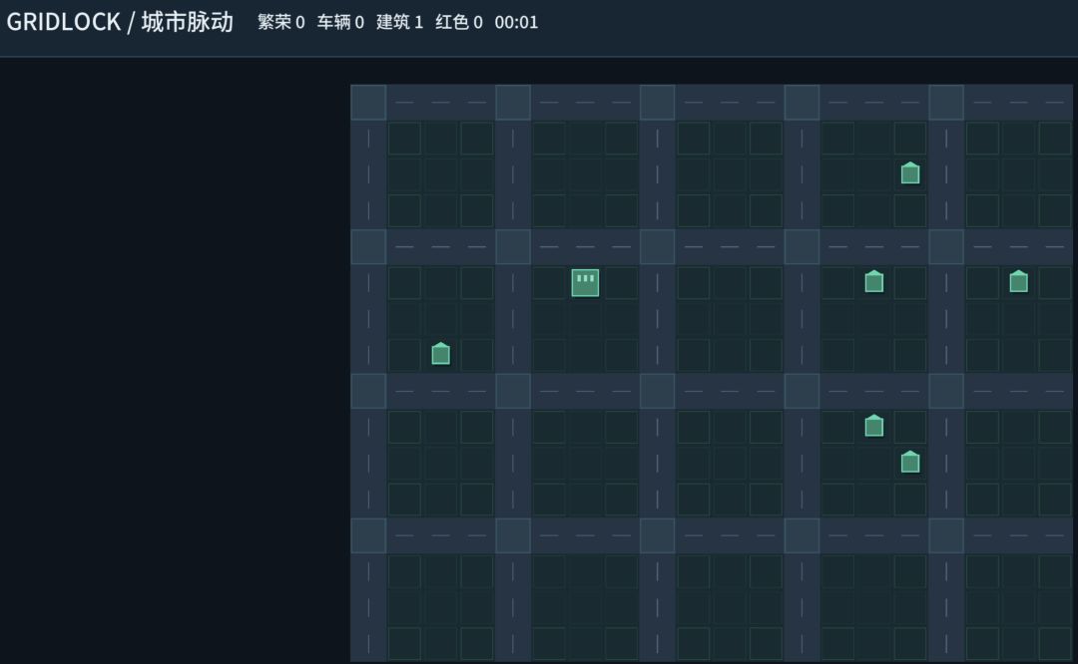Select the building with three windows

tap(585, 282)
